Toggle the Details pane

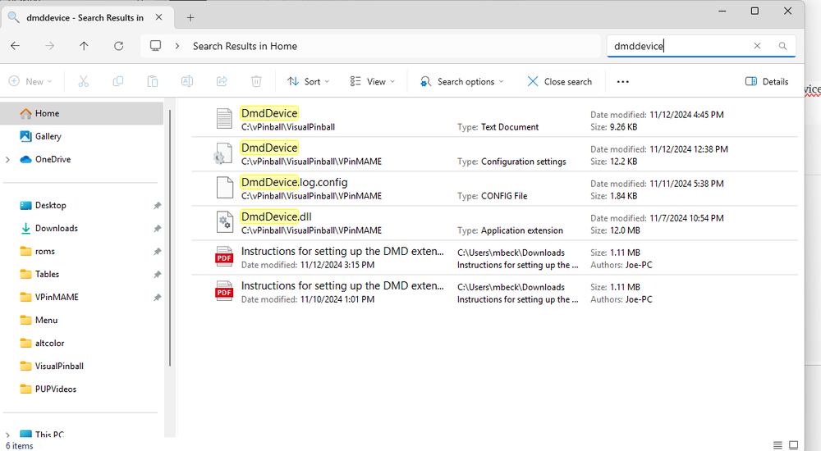pos(767,82)
